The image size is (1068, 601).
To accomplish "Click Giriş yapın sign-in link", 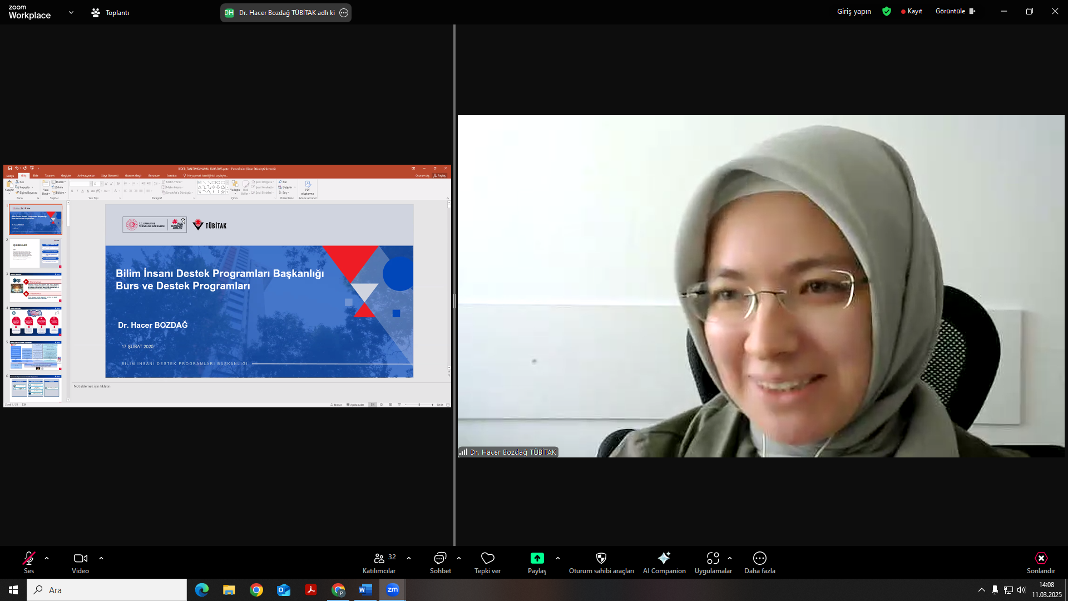I will coord(854,11).
